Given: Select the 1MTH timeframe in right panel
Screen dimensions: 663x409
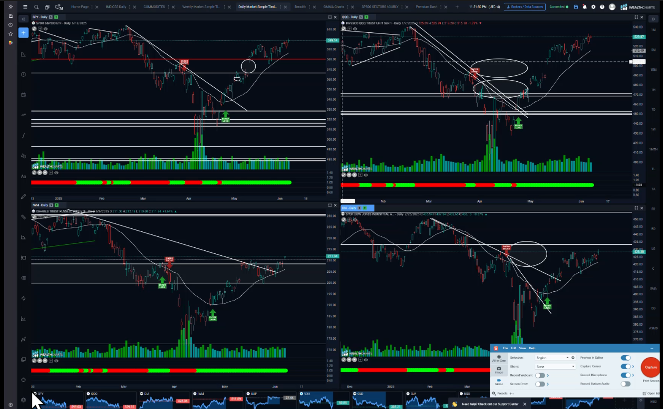Looking at the screenshot, I should [x=654, y=149].
